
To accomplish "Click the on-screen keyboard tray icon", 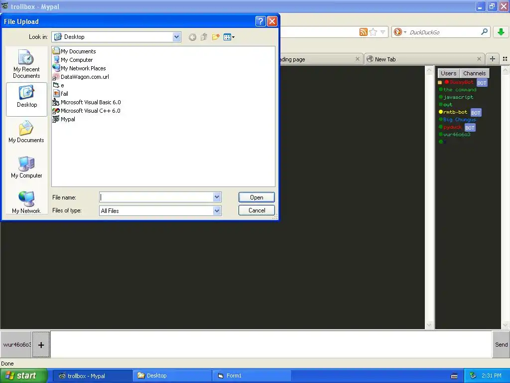I will coord(454,376).
